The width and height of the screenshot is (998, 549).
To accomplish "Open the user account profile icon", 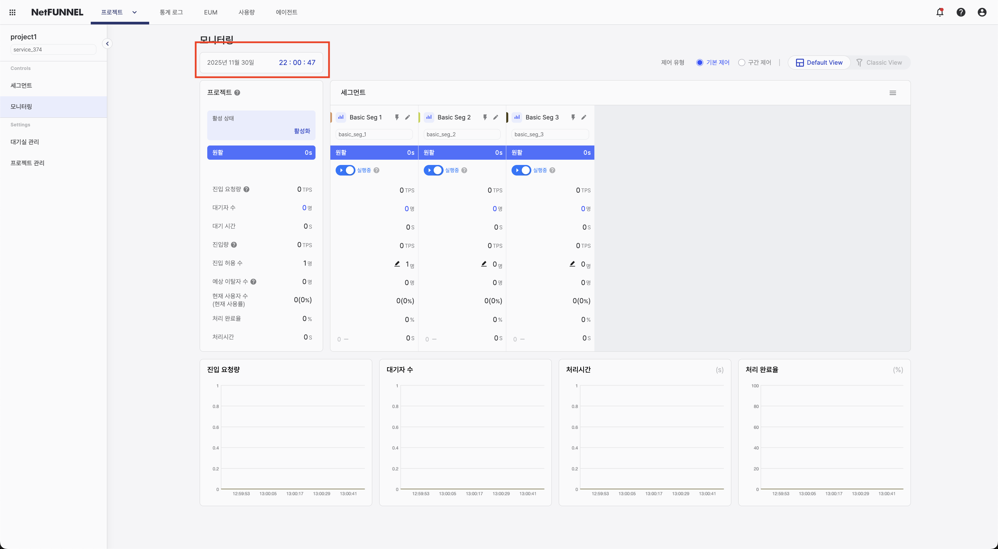I will click(982, 13).
